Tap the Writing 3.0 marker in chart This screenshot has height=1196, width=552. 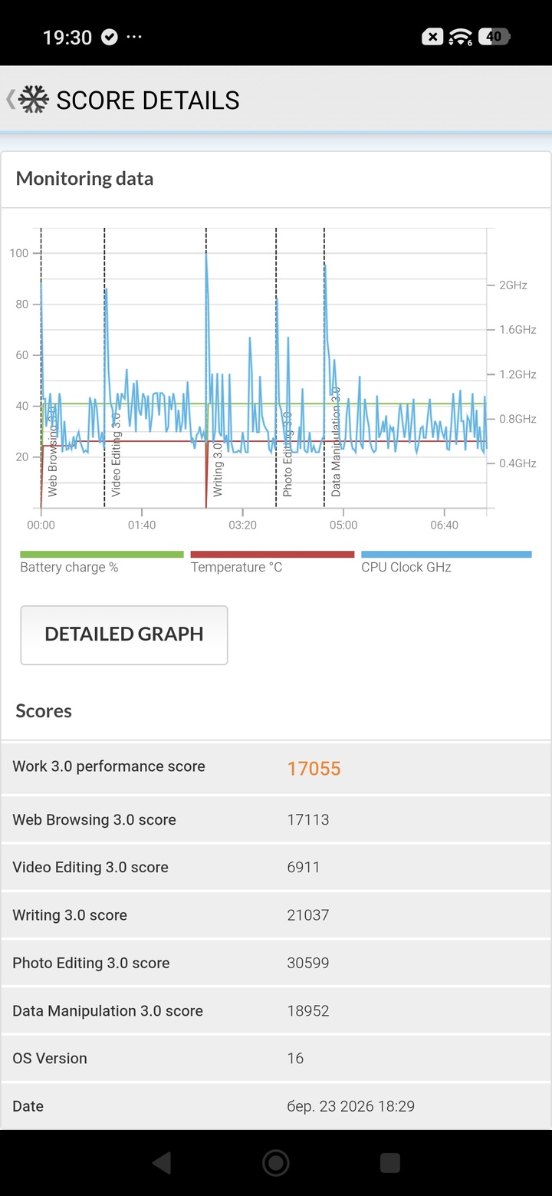click(217, 468)
